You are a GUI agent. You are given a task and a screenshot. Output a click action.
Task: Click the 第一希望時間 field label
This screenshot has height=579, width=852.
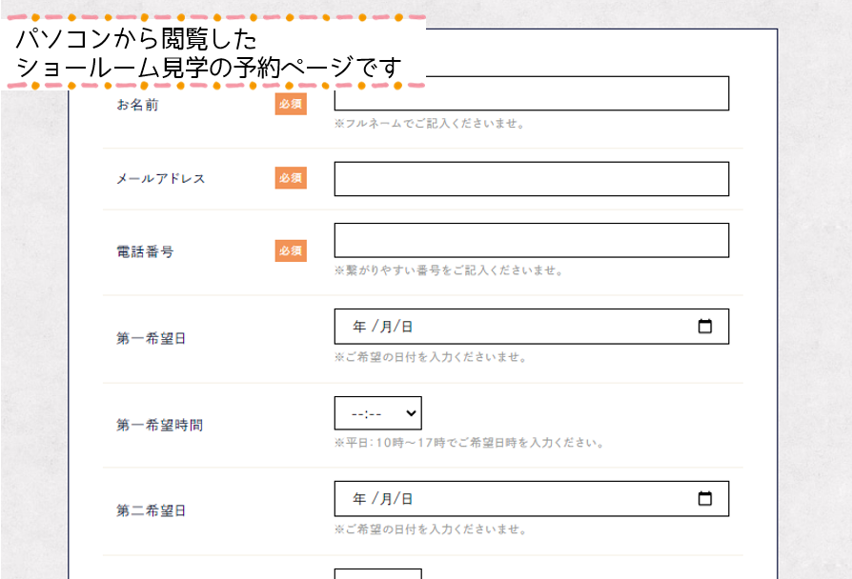(159, 426)
